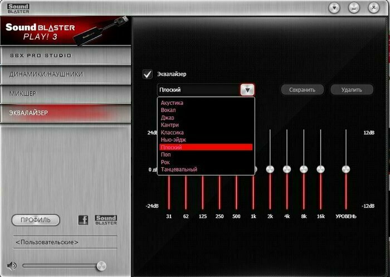Choose the Рок preset
Screen dimensions: 390x277
coord(165,162)
